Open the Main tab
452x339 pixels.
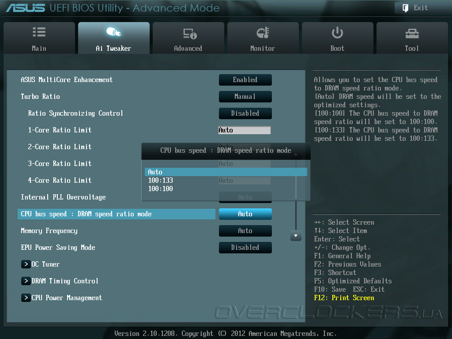point(39,38)
